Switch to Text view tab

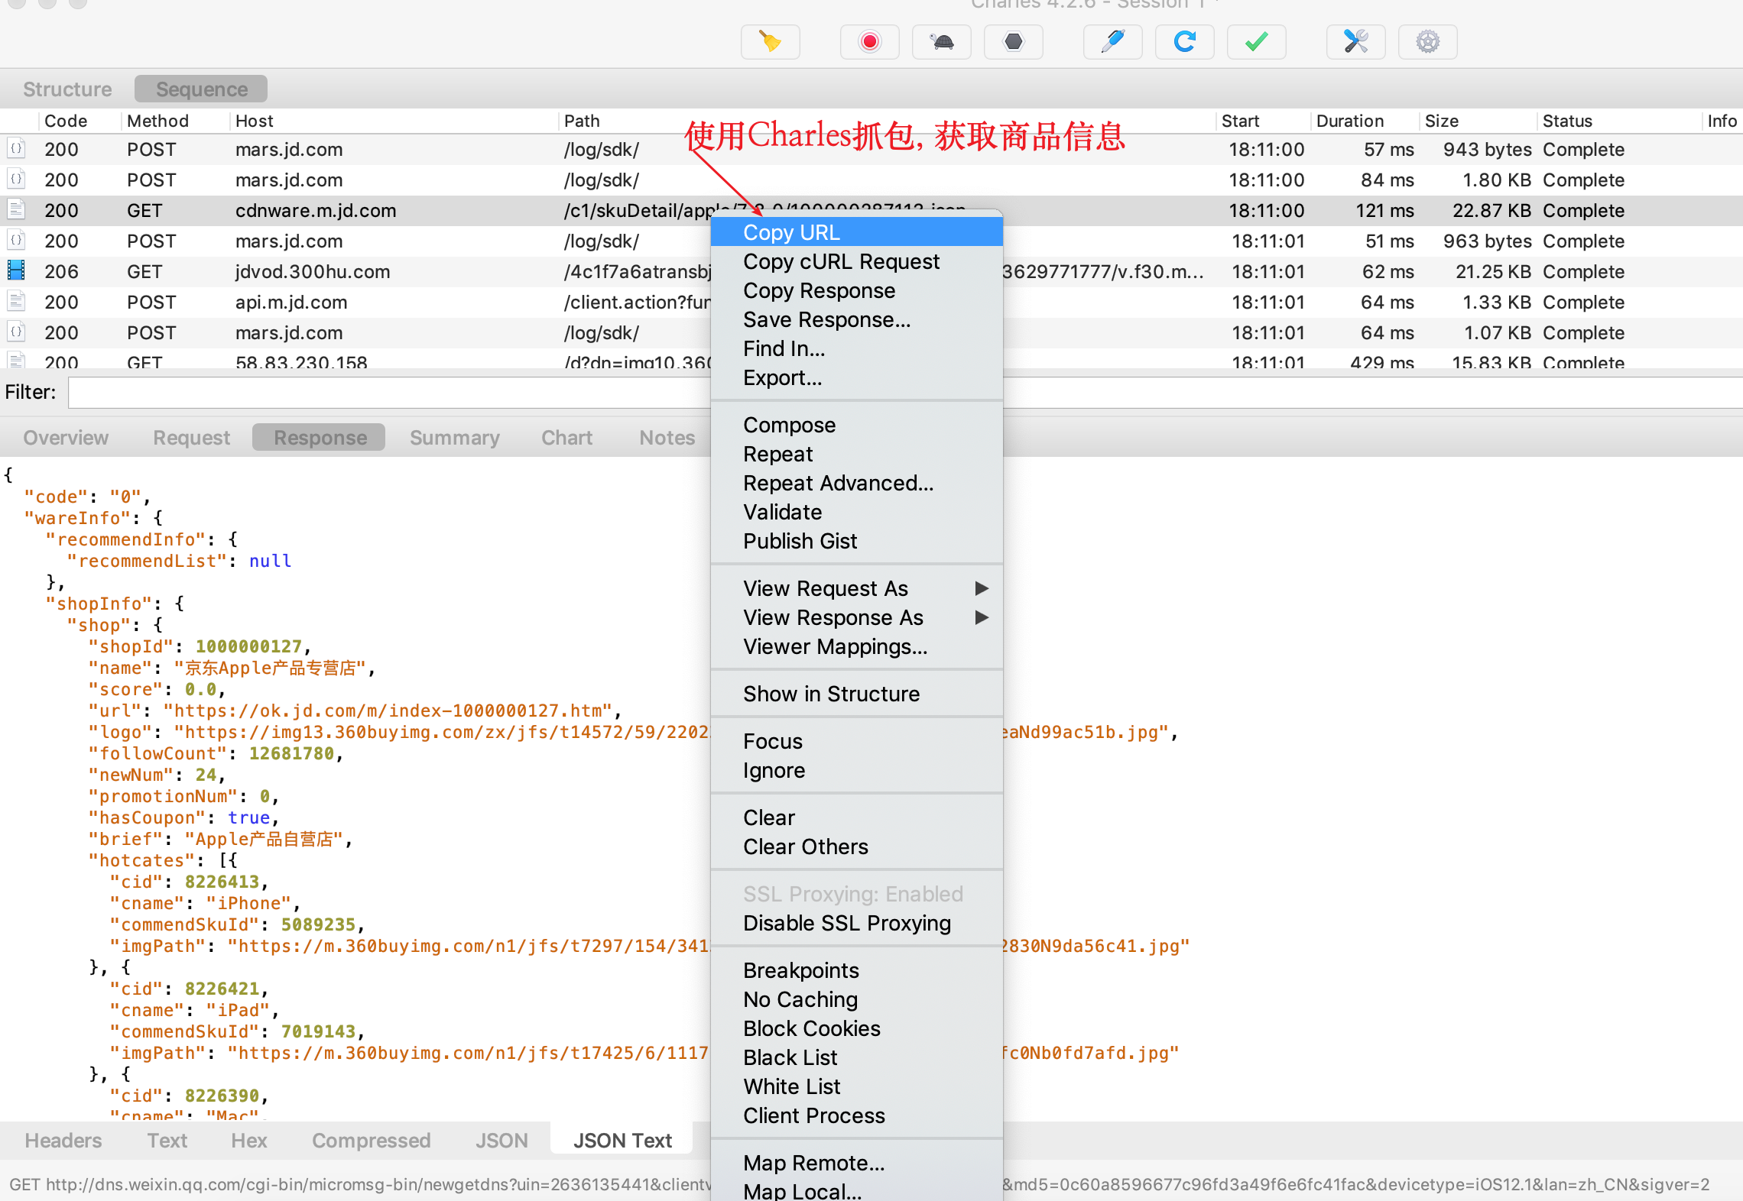[x=167, y=1141]
